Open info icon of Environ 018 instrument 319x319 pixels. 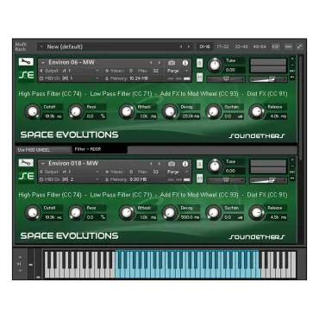point(185,164)
